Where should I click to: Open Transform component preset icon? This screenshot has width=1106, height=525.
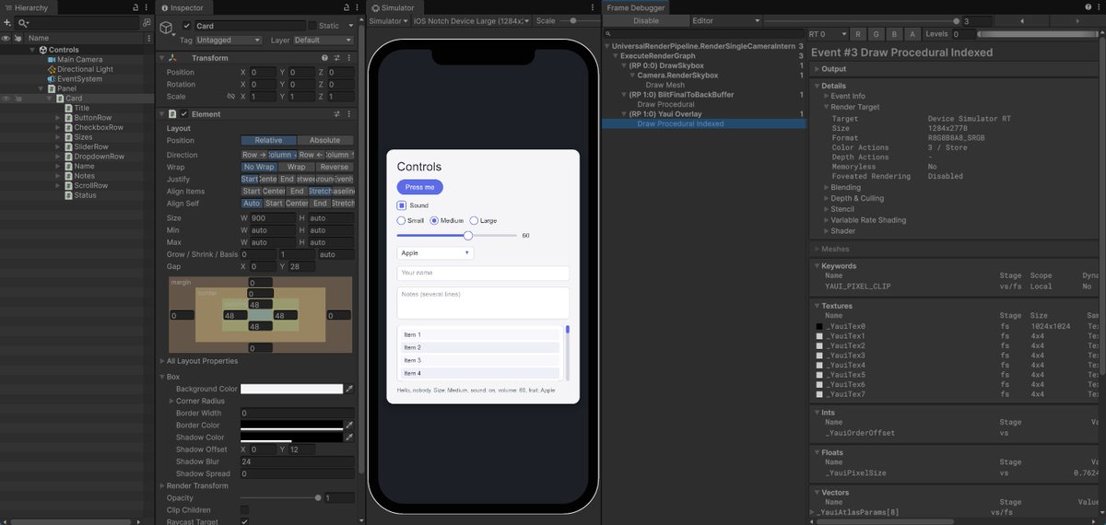(x=336, y=58)
